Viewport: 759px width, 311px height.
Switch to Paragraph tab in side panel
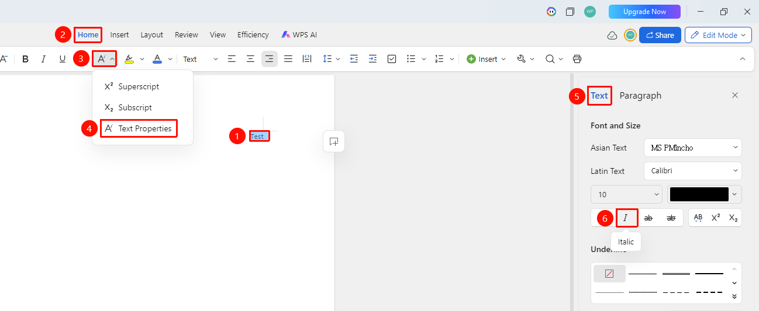pos(640,96)
